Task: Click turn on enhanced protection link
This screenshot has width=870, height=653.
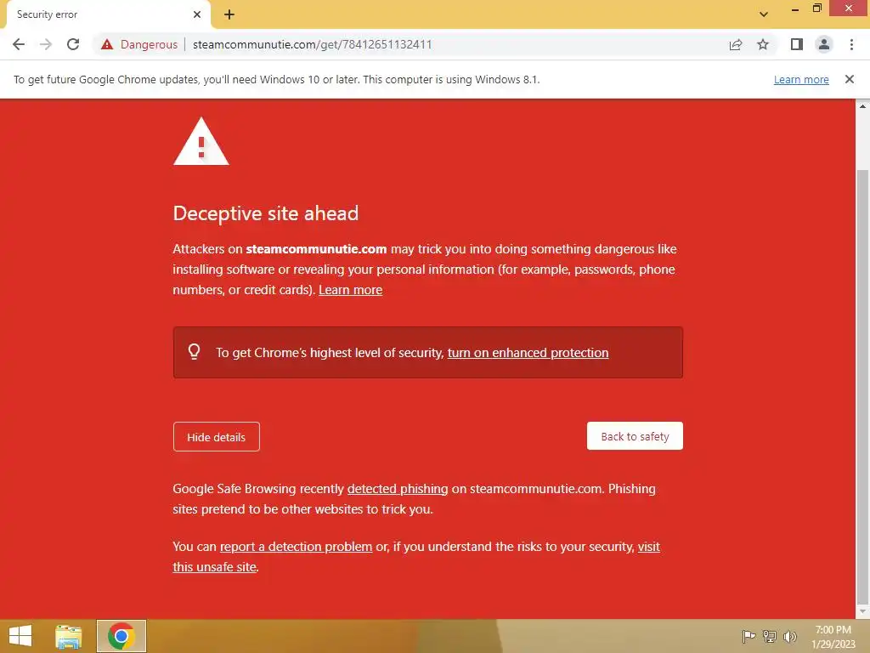Action: tap(528, 353)
